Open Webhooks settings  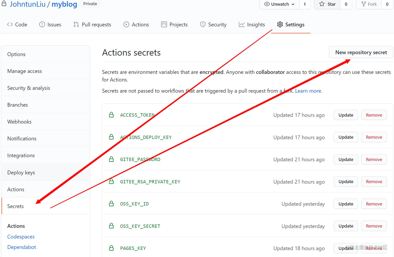point(46,122)
